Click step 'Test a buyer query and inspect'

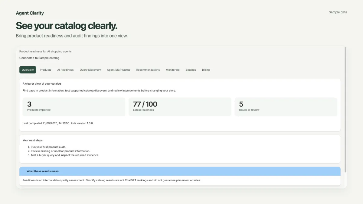tap(65, 155)
